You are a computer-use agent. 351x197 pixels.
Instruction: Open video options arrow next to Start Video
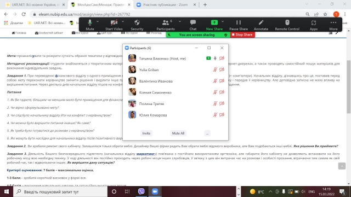123,22
